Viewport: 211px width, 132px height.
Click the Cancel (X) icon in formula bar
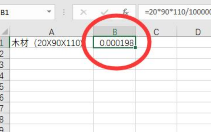pos(83,12)
